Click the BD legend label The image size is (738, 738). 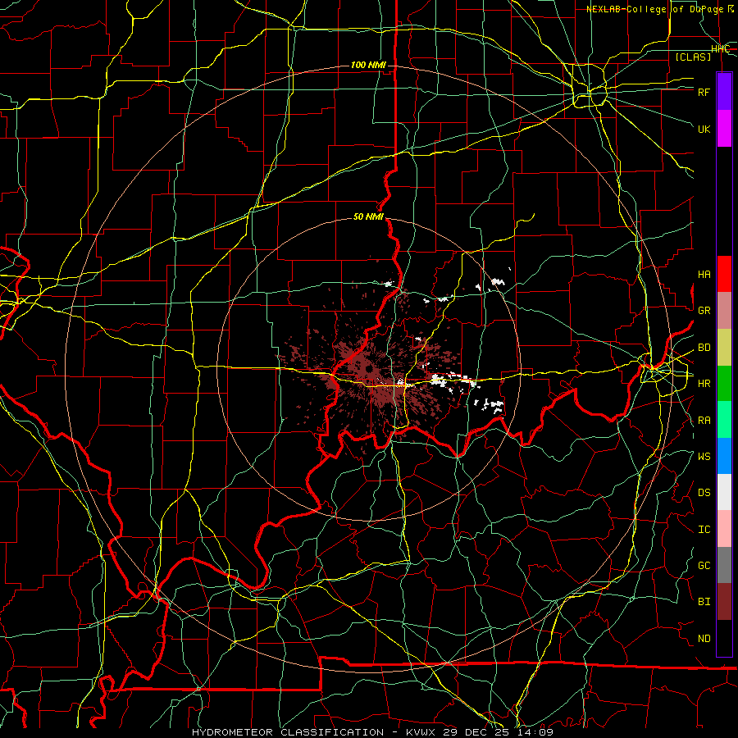(x=704, y=348)
